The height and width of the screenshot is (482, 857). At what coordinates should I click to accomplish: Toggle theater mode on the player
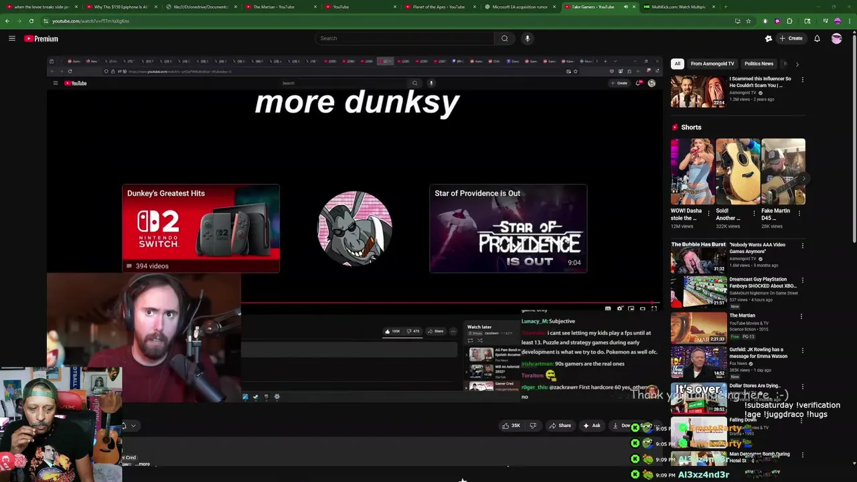643,309
